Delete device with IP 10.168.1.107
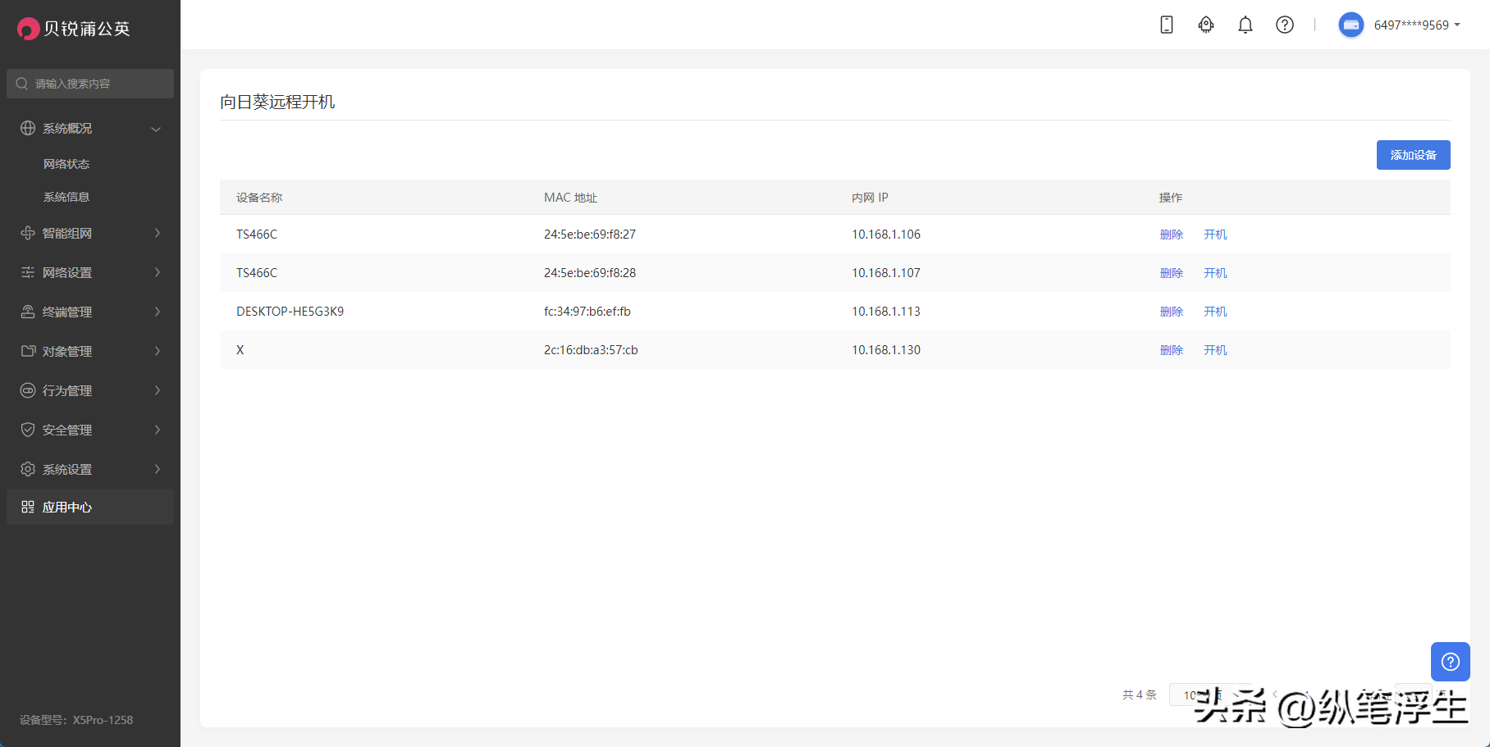This screenshot has height=747, width=1490. [1172, 273]
